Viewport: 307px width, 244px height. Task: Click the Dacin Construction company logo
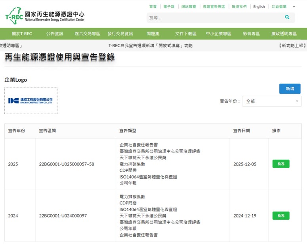click(x=31, y=101)
